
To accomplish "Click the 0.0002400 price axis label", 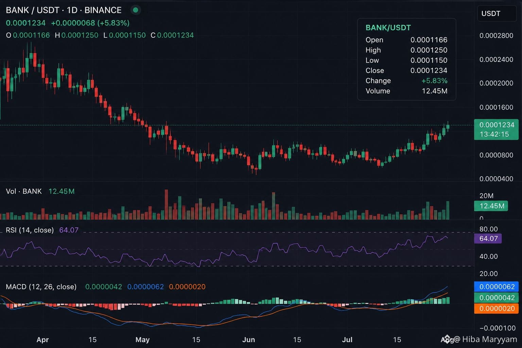I will 496,59.
